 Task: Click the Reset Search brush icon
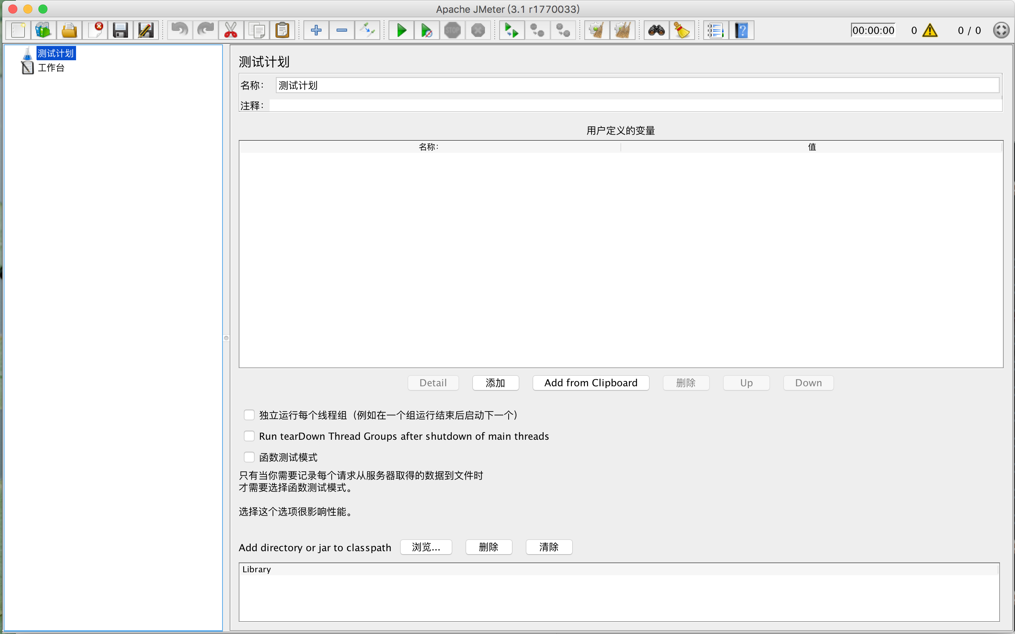click(682, 30)
